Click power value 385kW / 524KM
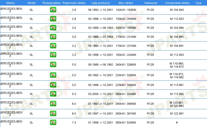The height and width of the screenshot is (127, 207). coord(125,123)
